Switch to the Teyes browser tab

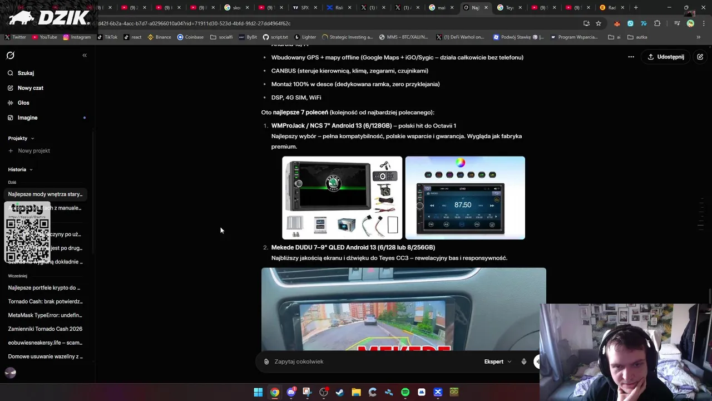(x=510, y=8)
